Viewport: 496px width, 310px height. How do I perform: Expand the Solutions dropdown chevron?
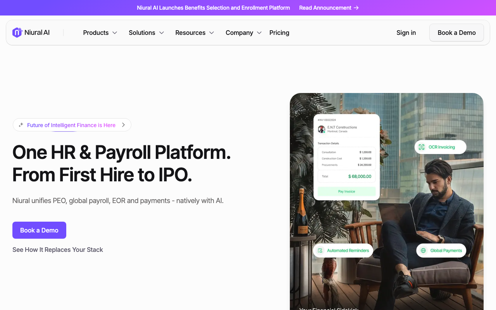click(x=162, y=33)
